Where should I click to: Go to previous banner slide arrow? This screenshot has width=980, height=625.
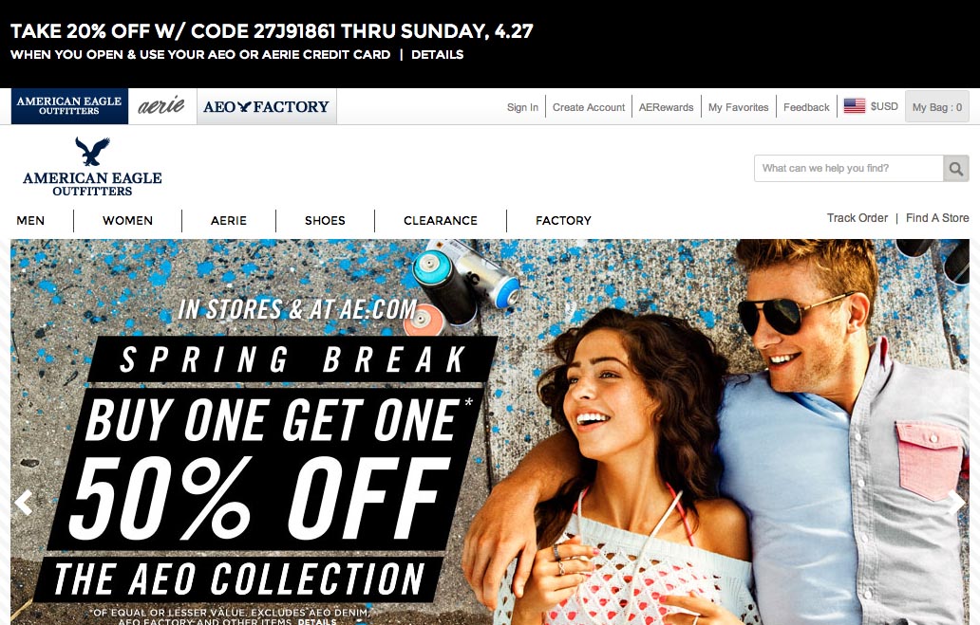coord(24,503)
